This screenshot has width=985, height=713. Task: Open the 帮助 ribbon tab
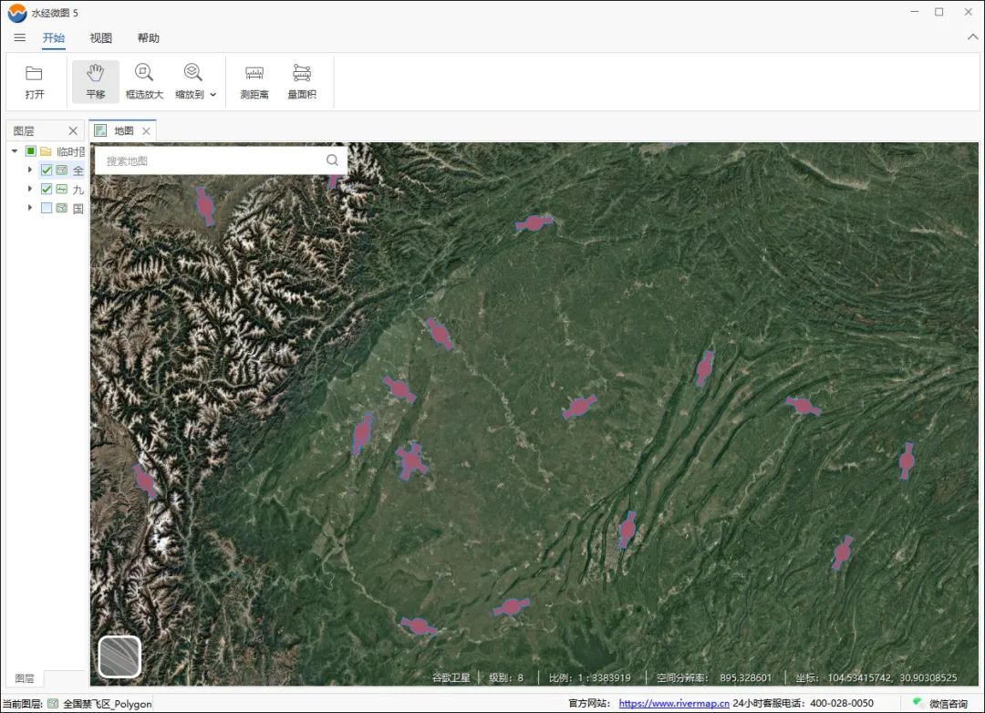click(x=149, y=37)
